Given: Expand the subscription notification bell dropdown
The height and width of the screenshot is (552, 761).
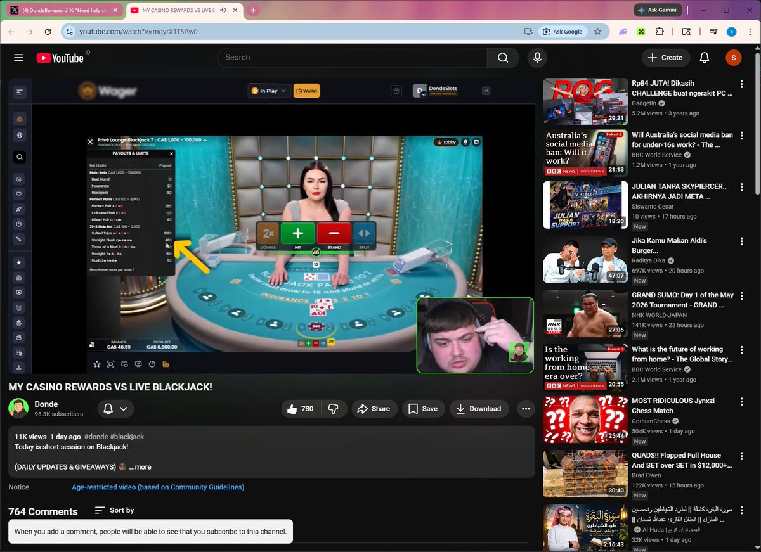Looking at the screenshot, I should pos(115,409).
